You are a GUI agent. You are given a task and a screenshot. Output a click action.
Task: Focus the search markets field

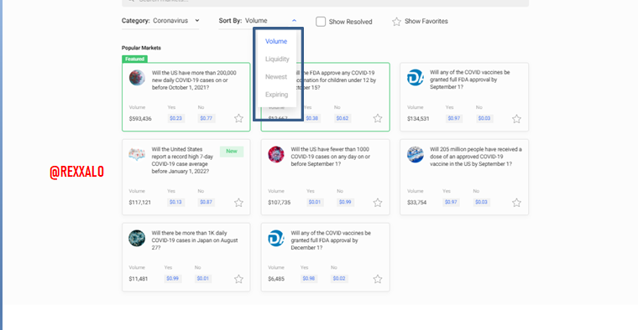(x=325, y=3)
